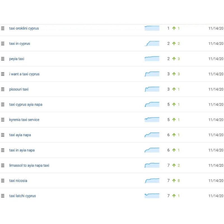
Task: Click the green up arrow in taxi nicosia row
Action: [174, 181]
